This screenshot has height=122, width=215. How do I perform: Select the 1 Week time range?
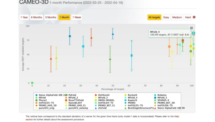(x=77, y=17)
